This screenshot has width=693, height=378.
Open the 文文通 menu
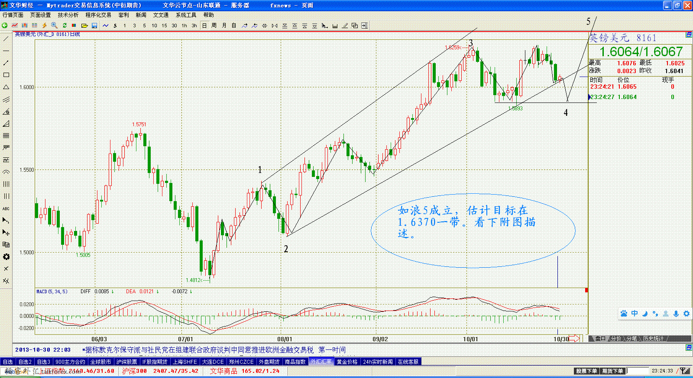161,15
